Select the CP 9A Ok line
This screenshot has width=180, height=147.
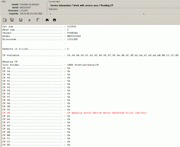[36, 103]
